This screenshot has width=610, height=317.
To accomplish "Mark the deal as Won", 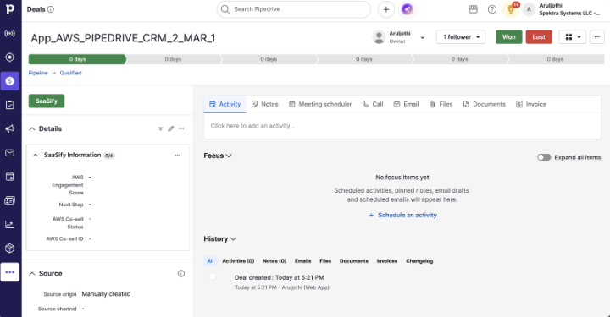I will click(x=509, y=37).
